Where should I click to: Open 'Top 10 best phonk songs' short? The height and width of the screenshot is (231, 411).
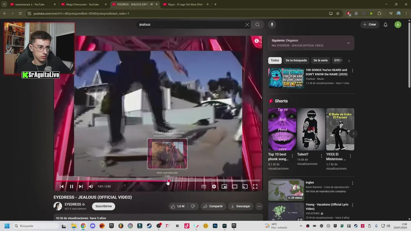click(282, 129)
